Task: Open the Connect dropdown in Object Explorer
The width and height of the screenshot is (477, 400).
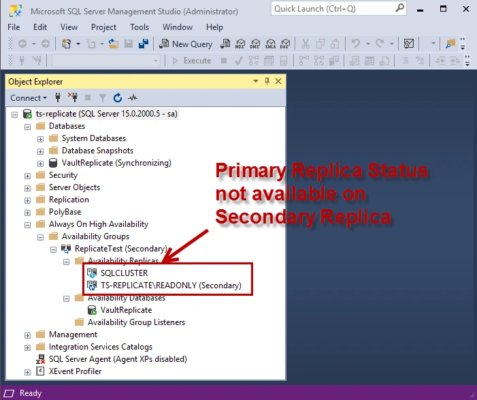Action: [29, 98]
